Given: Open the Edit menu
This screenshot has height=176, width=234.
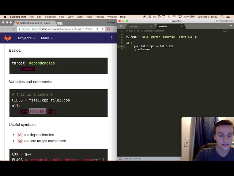Looking at the screenshot, I should tap(39, 17).
